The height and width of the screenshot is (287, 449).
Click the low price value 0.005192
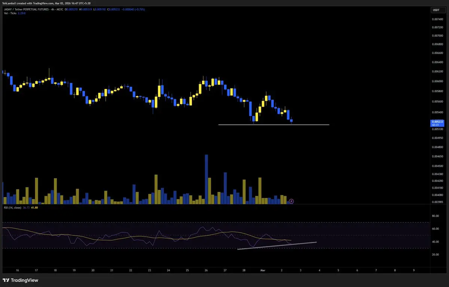coord(100,9)
